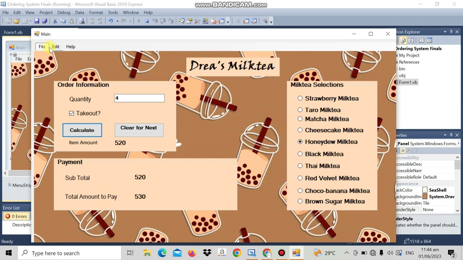Click the Save All toolbar icon

pos(44,21)
